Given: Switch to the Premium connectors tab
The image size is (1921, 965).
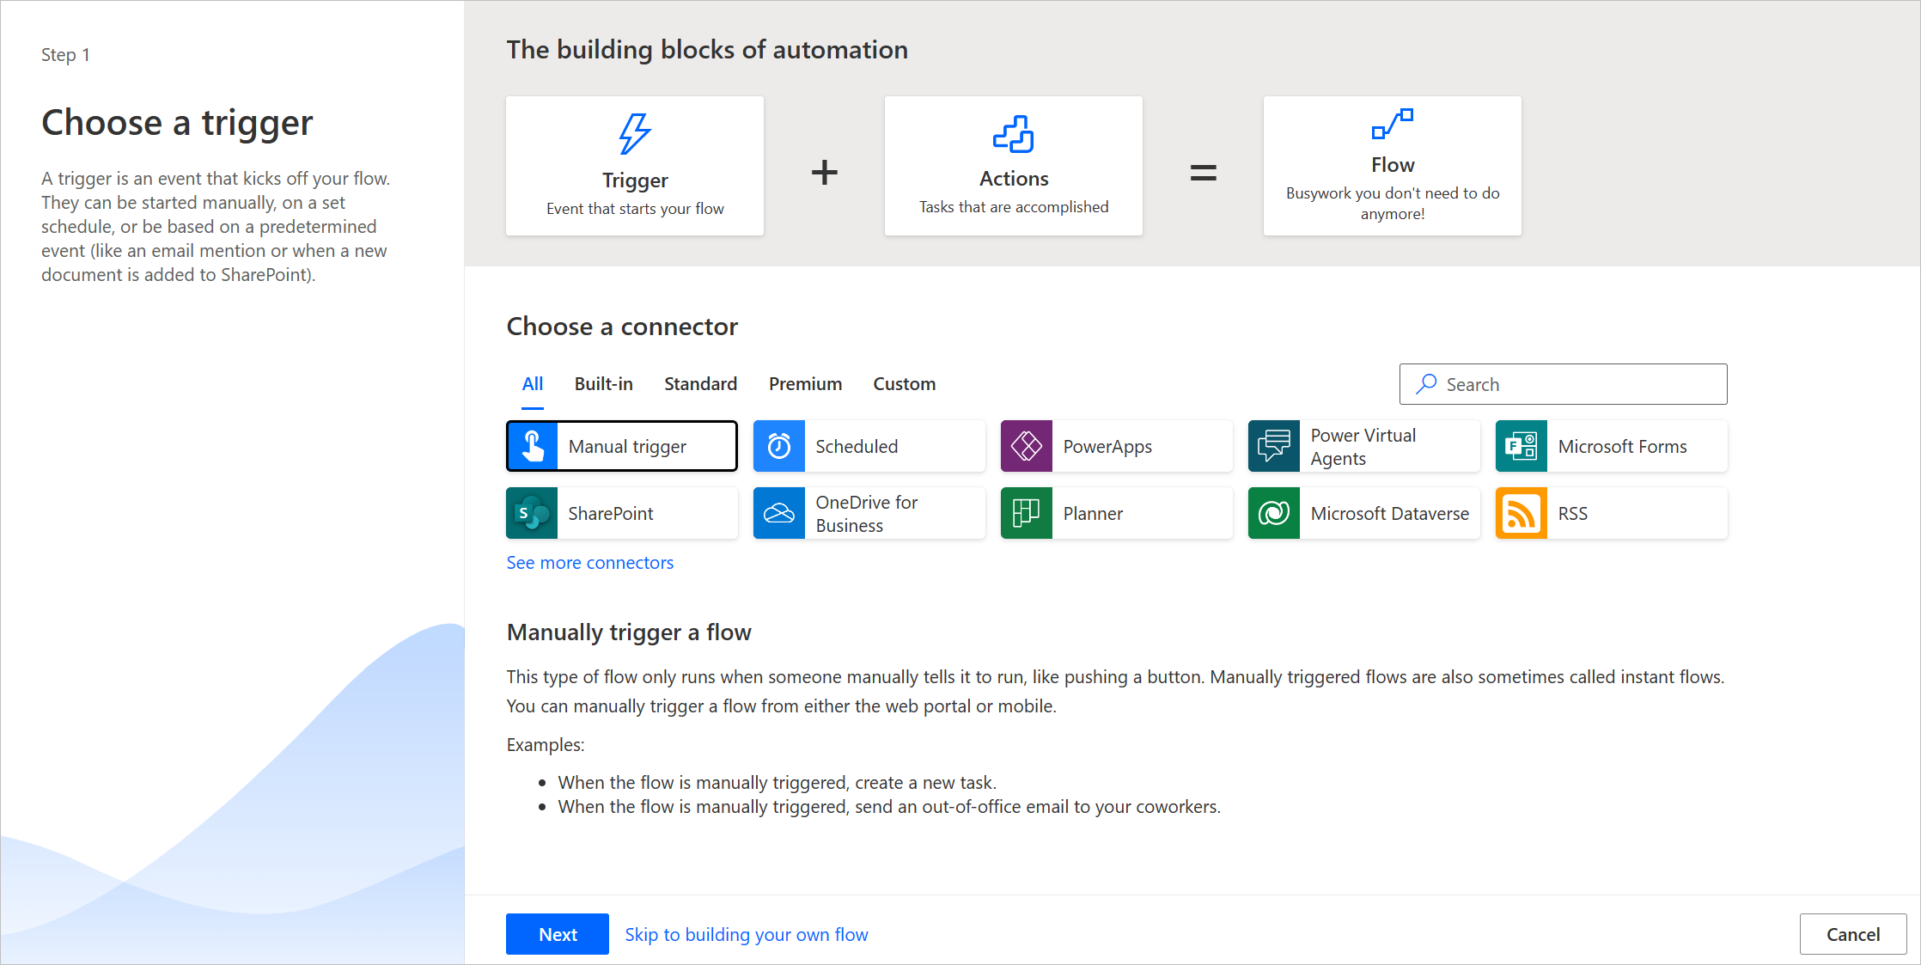Looking at the screenshot, I should [x=803, y=382].
